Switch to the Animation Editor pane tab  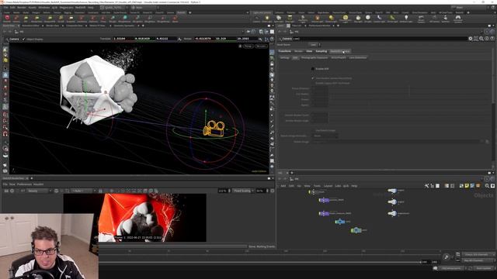[30, 26]
